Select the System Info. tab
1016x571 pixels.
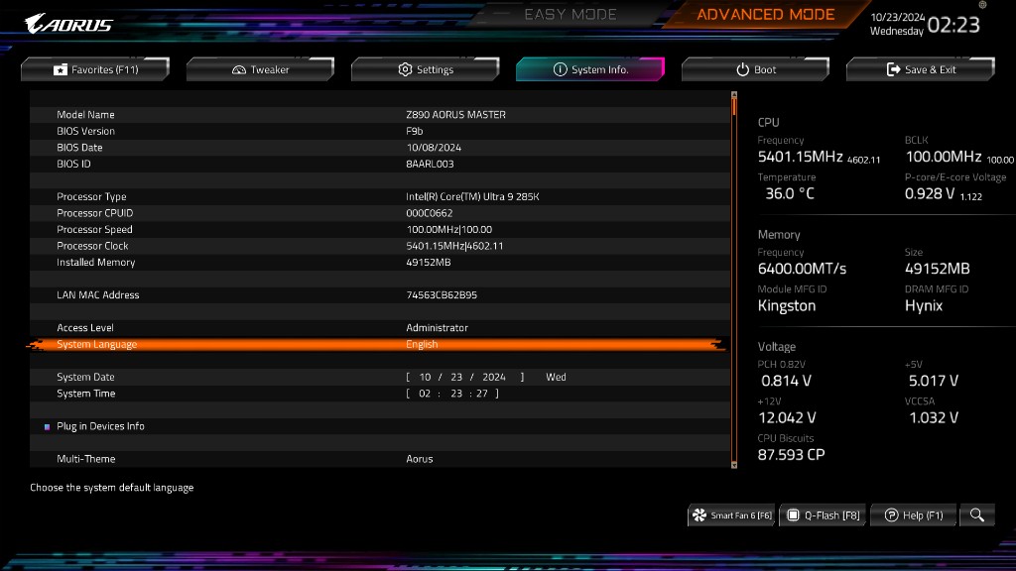pos(590,69)
